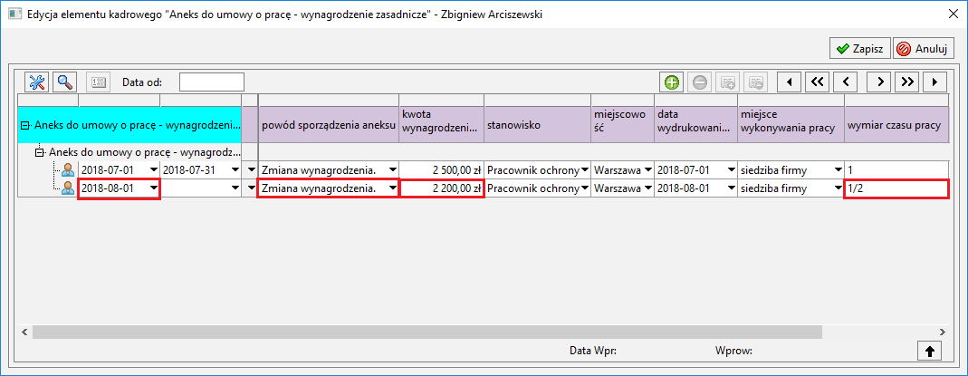The image size is (968, 376).
Task: Open the Pracownik ochrony dropdown in first row
Action: point(584,169)
